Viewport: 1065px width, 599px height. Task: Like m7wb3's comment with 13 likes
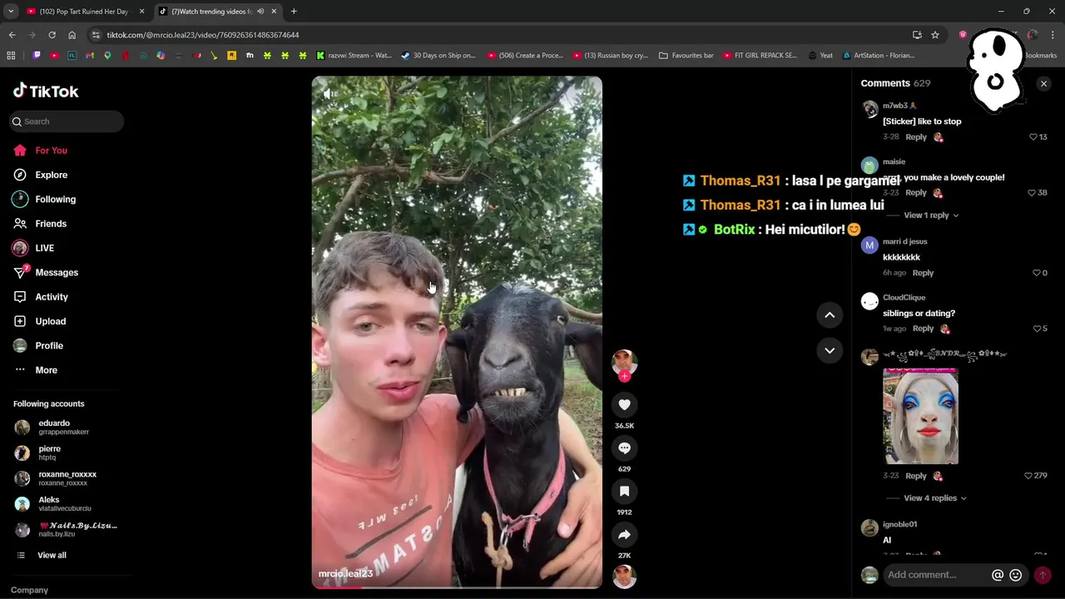coord(1033,137)
